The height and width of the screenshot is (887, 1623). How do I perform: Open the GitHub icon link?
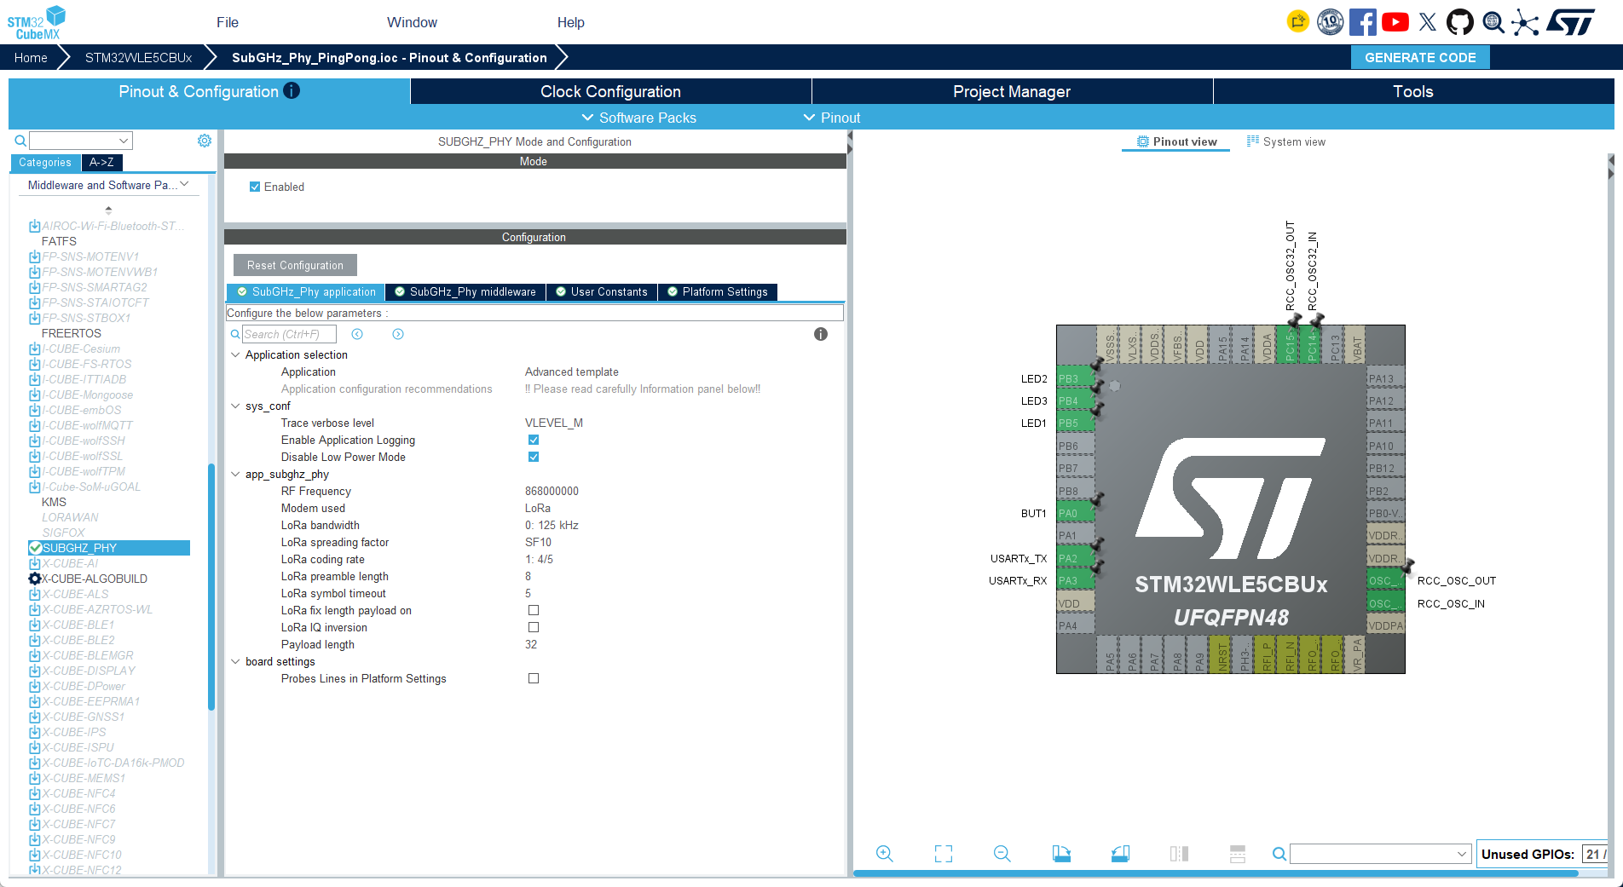pos(1460,22)
